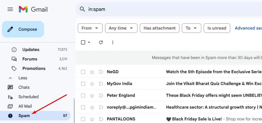
Task: Mark MyGov India email as important
Action: point(101,84)
